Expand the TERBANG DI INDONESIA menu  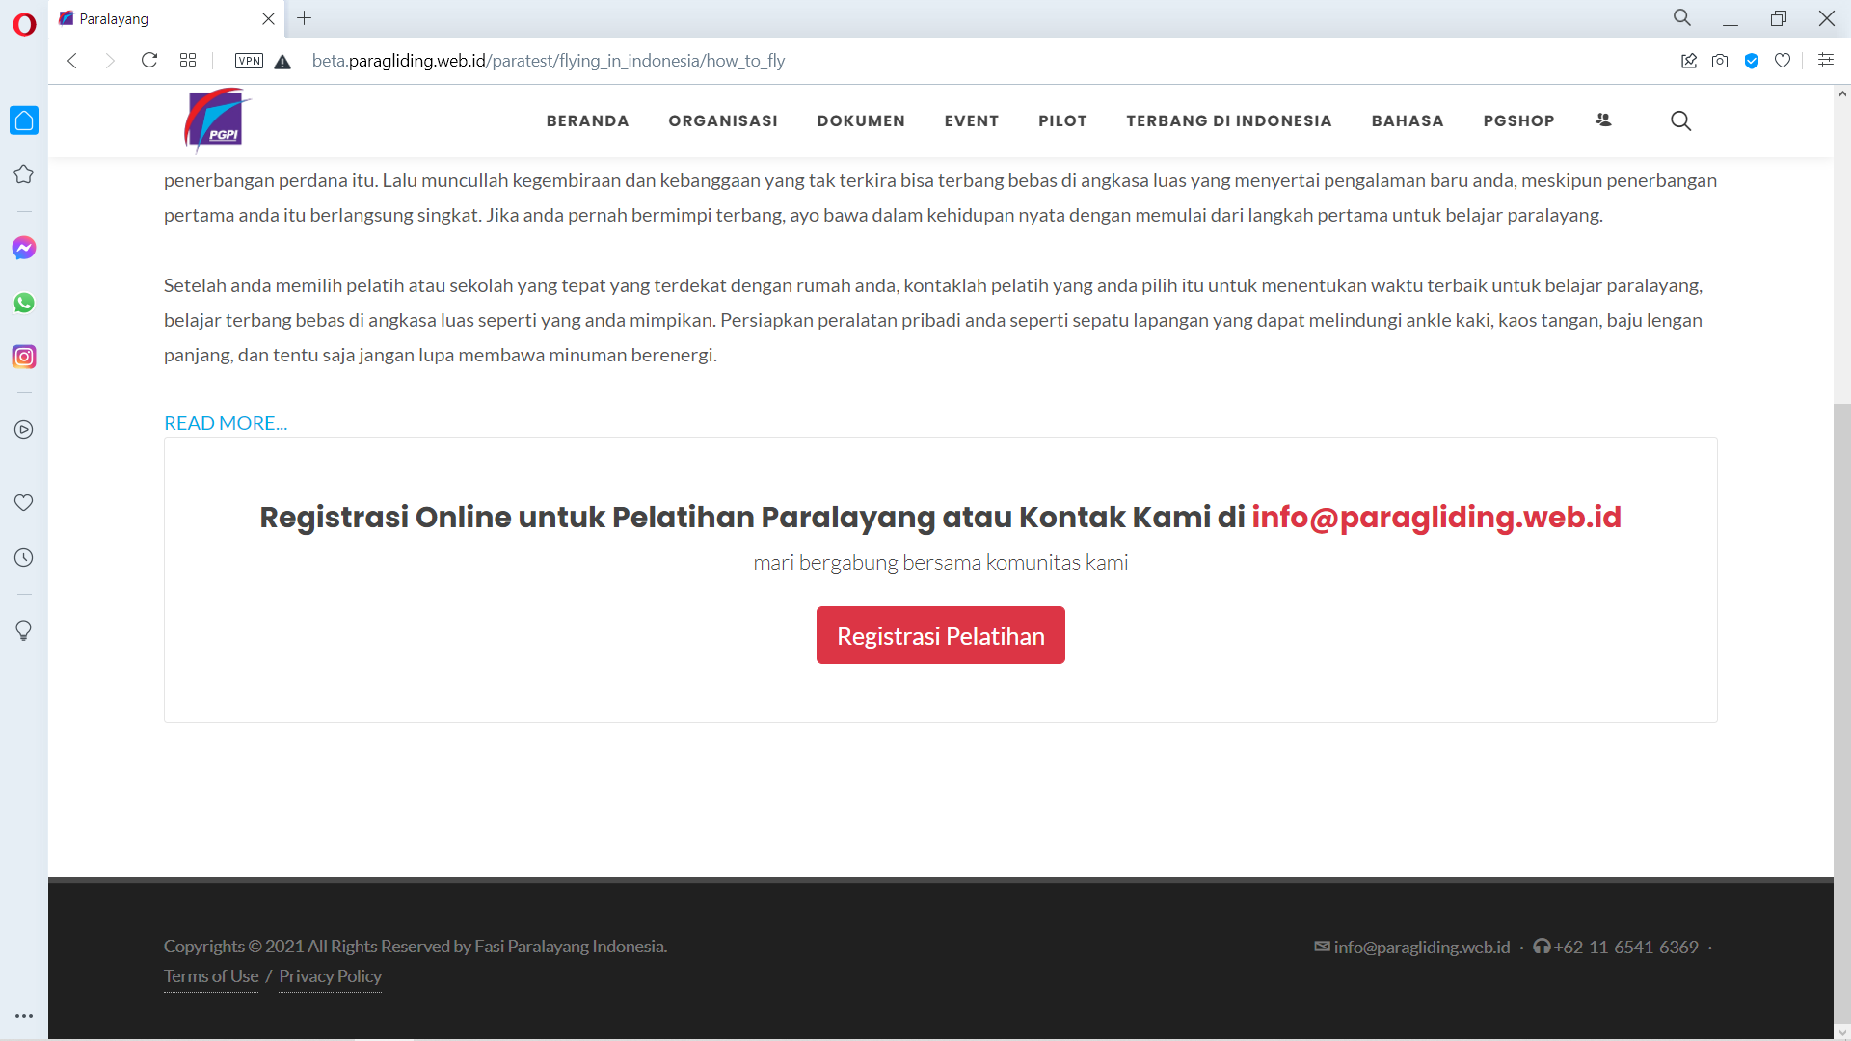[1228, 120]
